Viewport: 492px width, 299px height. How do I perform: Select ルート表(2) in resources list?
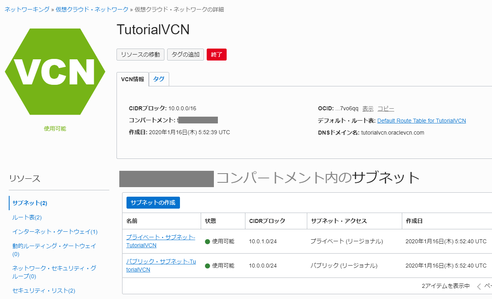click(x=27, y=217)
